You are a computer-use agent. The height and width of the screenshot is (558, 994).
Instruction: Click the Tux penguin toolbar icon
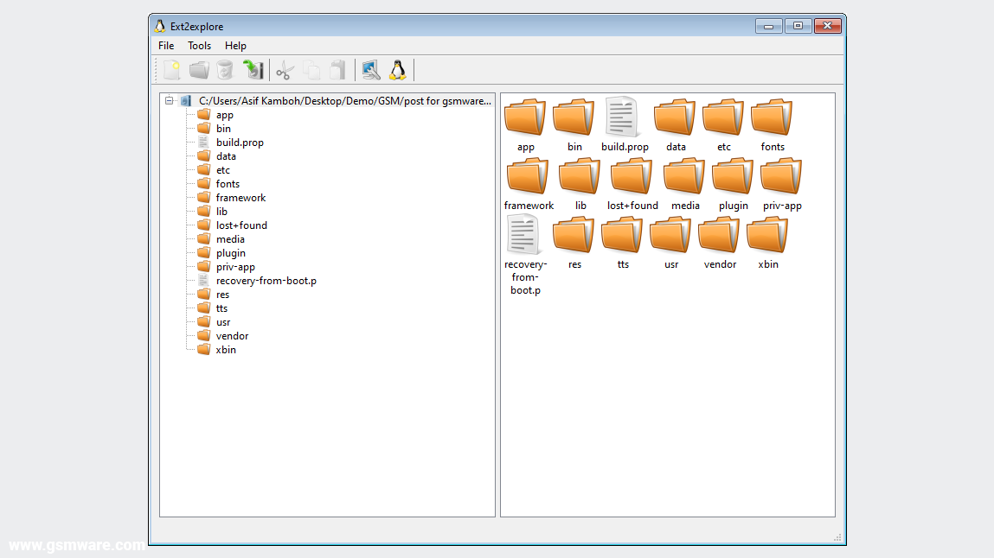[398, 70]
